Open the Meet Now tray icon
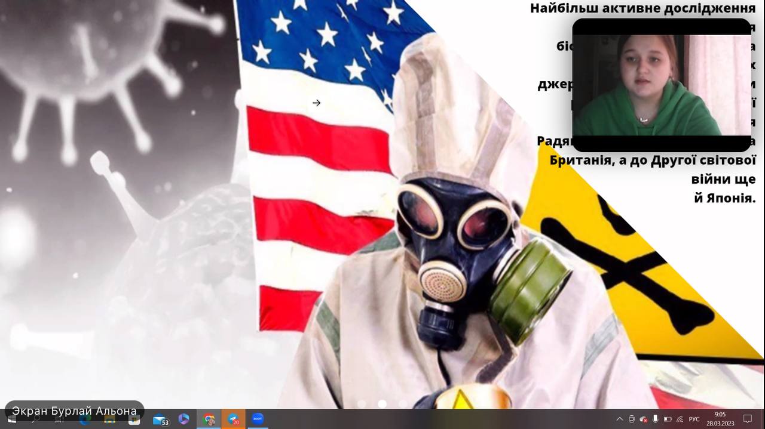This screenshot has height=429, width=765. click(632, 419)
